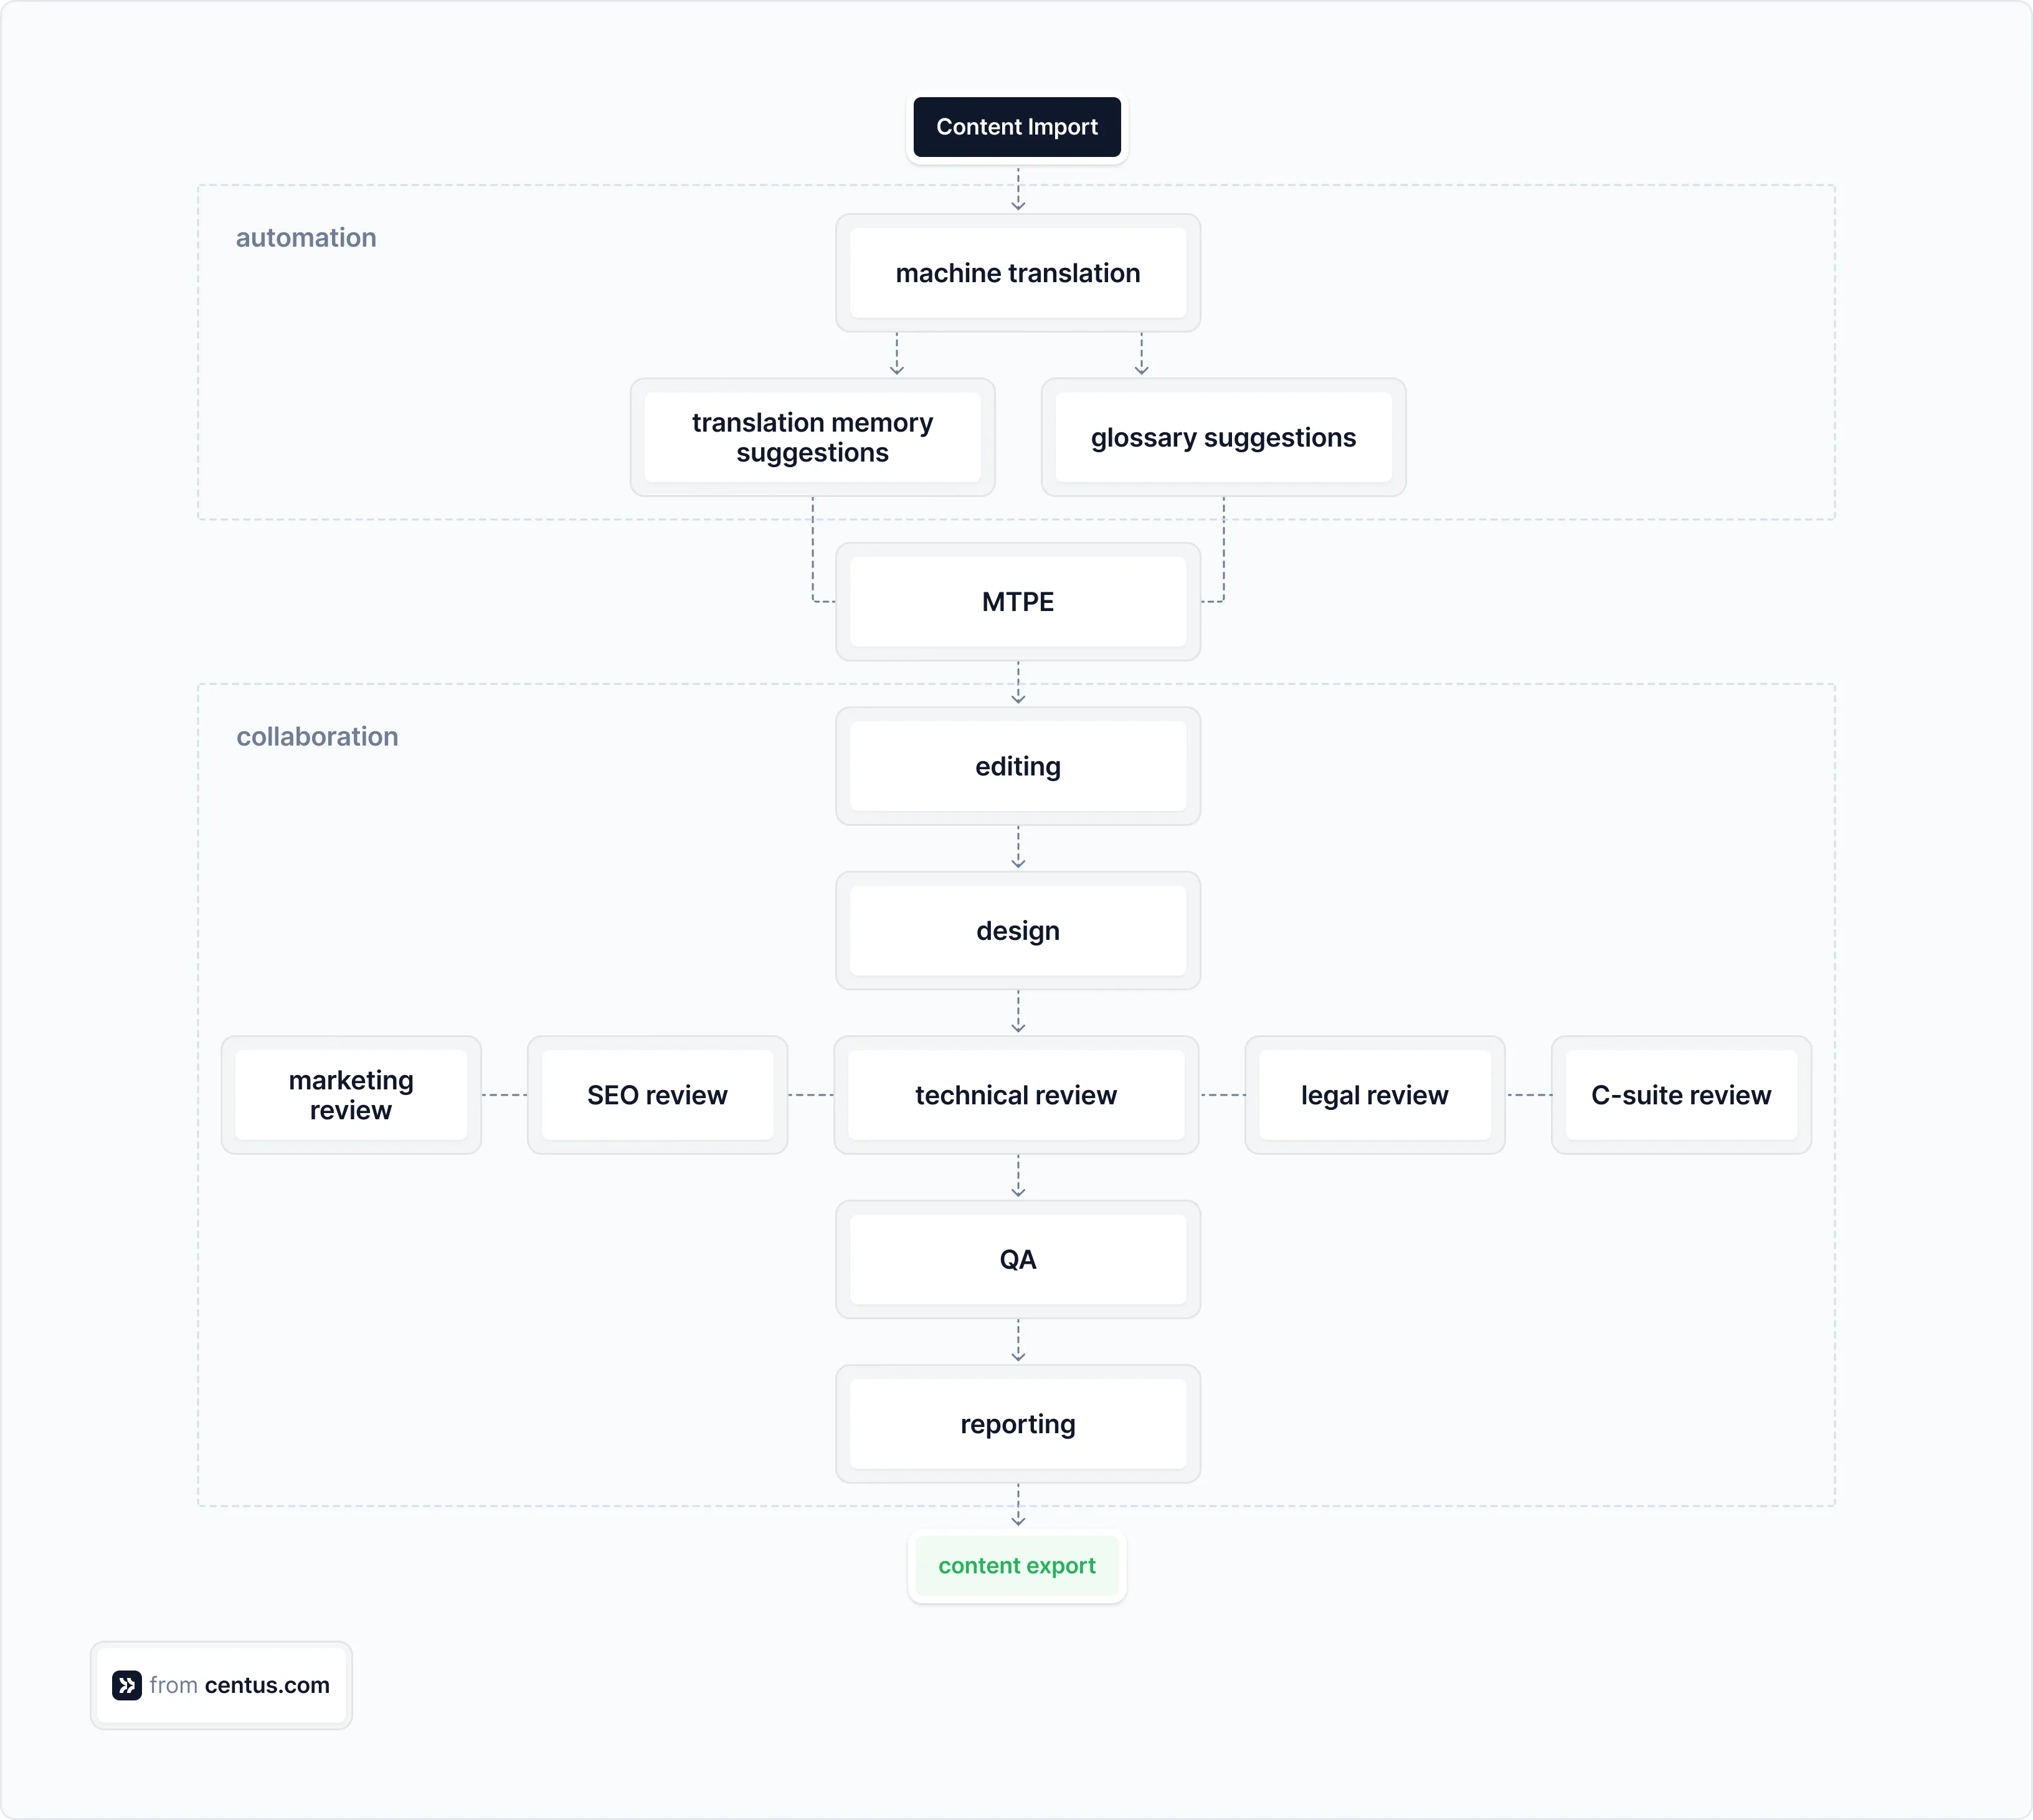Click the collaboration group label
Image resolution: width=2033 pixels, height=1820 pixels.
coord(317,737)
